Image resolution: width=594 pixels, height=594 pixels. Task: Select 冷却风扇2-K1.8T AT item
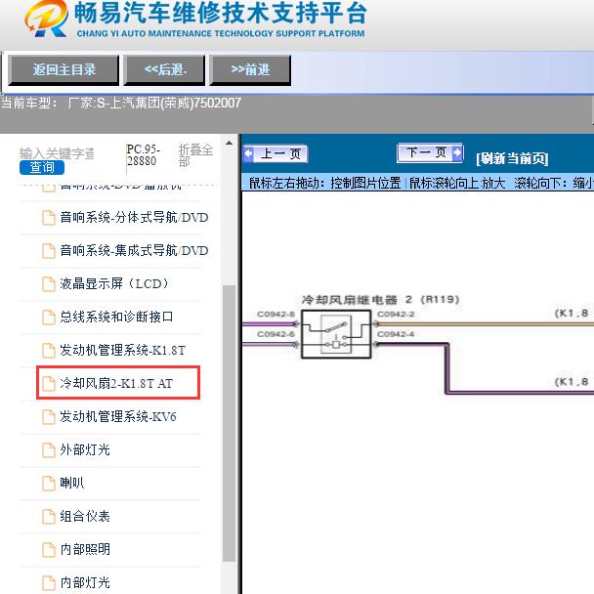tap(116, 383)
